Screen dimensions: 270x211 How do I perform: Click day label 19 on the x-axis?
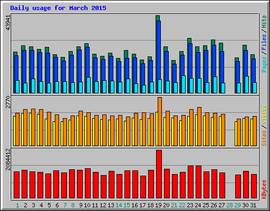tap(158, 205)
